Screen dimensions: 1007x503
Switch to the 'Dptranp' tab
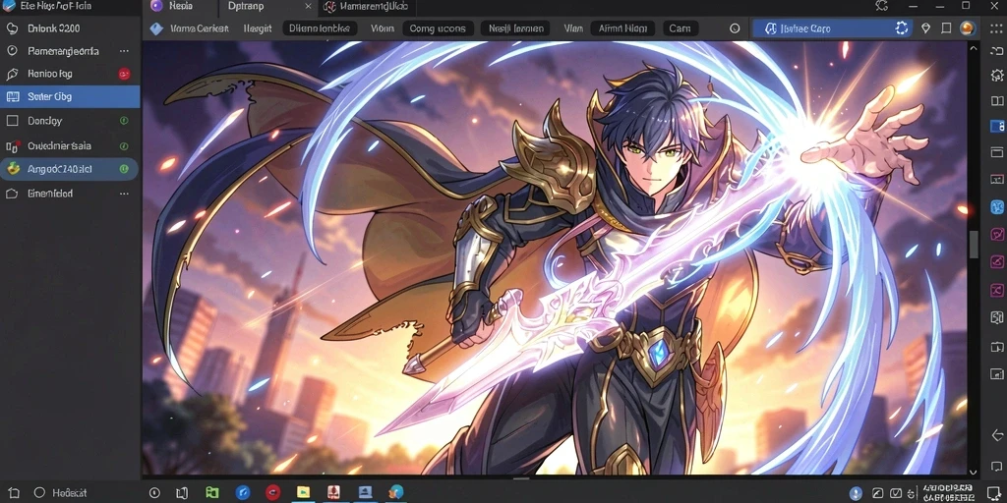(x=245, y=7)
